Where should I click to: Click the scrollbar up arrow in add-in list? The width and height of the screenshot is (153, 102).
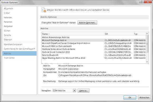pos(147,34)
